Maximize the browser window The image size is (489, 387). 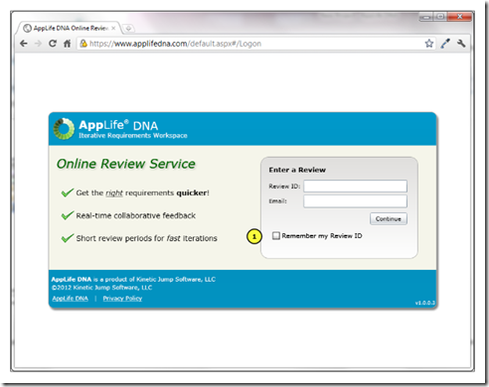point(440,17)
